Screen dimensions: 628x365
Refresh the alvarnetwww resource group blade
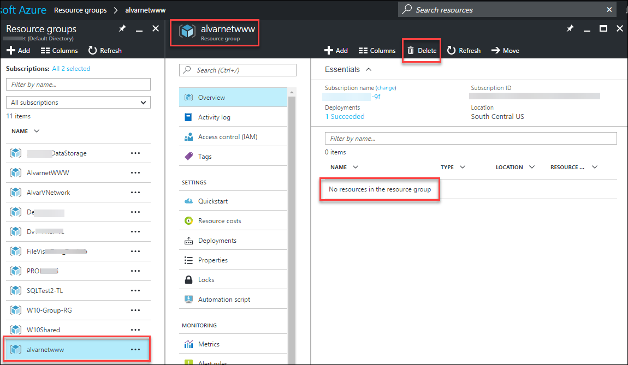[464, 50]
